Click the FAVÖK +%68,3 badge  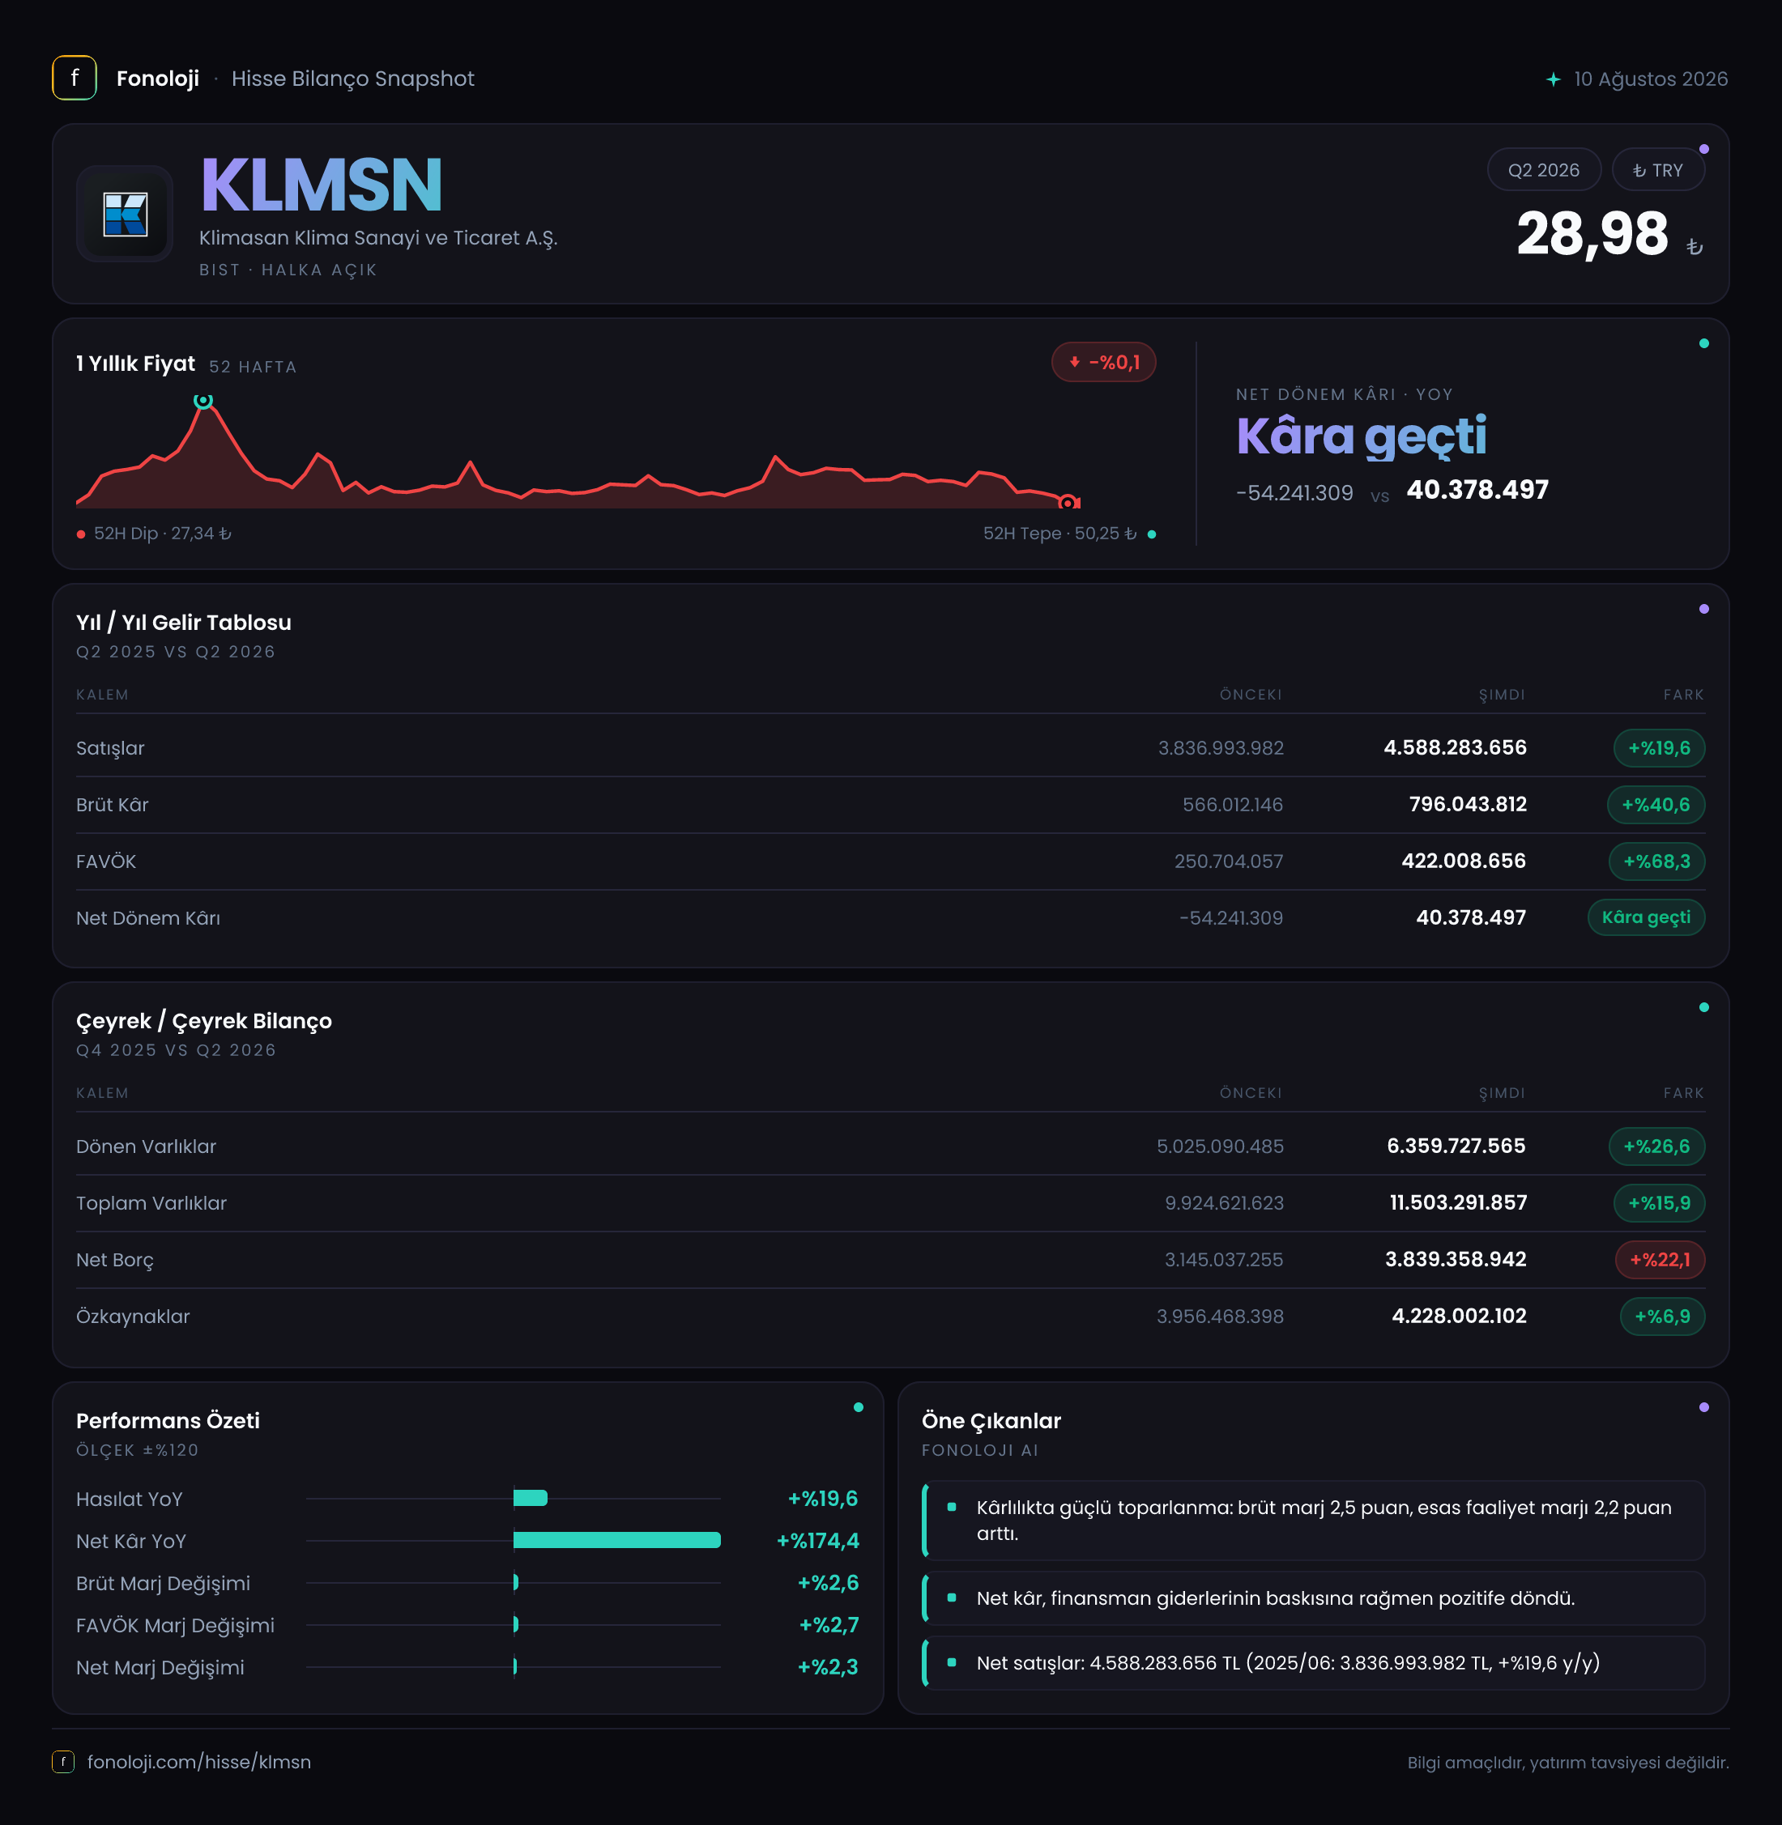pyautogui.click(x=1656, y=861)
